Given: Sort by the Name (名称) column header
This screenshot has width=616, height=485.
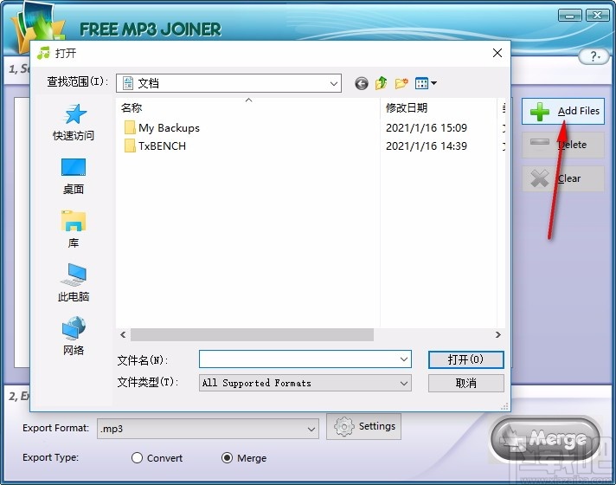Looking at the screenshot, I should click(248, 107).
